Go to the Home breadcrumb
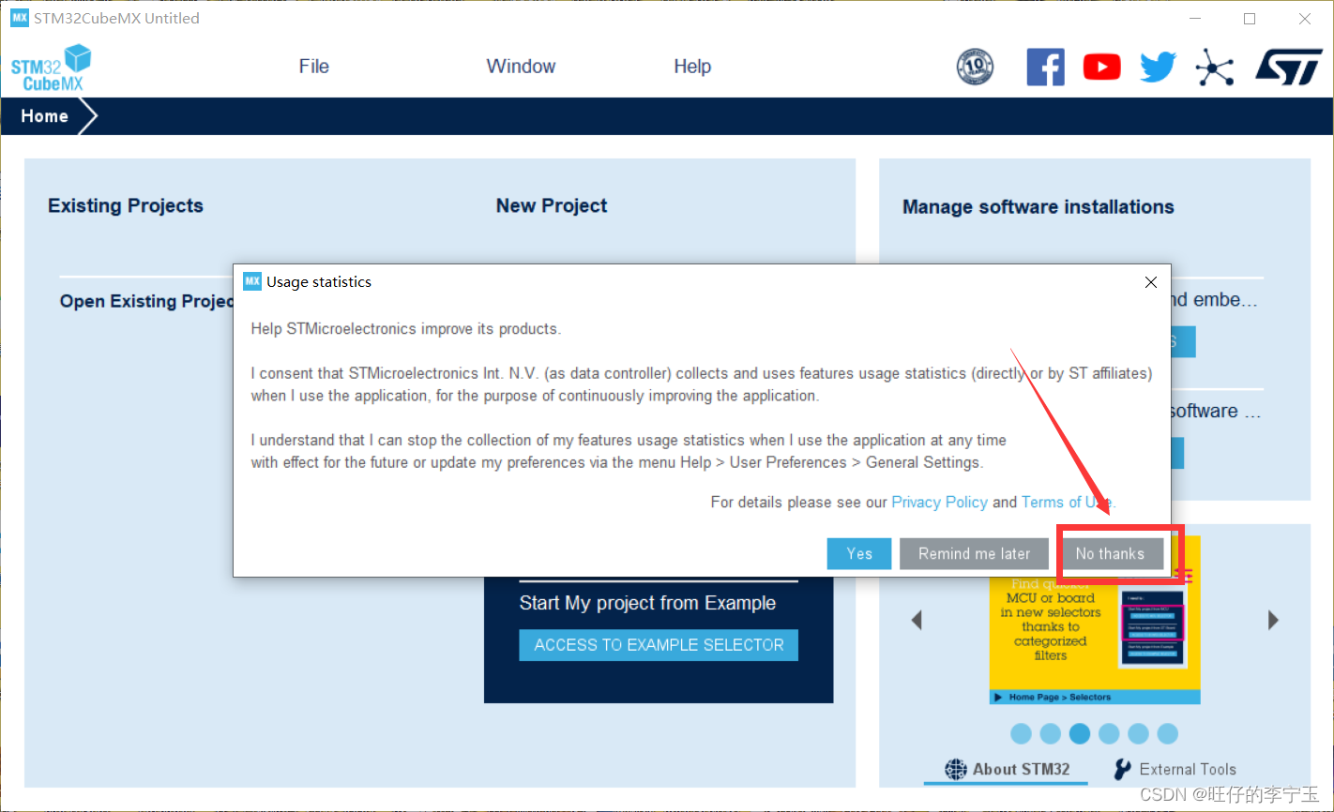This screenshot has width=1334, height=812. pyautogui.click(x=45, y=116)
